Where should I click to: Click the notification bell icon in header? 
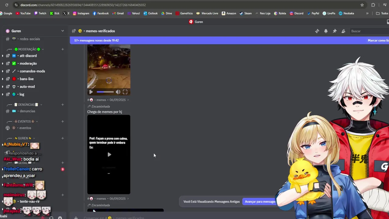(x=326, y=31)
